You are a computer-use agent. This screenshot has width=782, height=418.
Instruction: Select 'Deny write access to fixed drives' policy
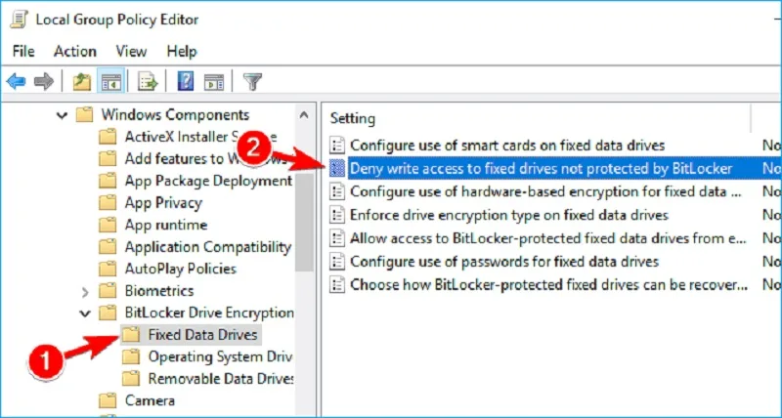click(x=542, y=169)
